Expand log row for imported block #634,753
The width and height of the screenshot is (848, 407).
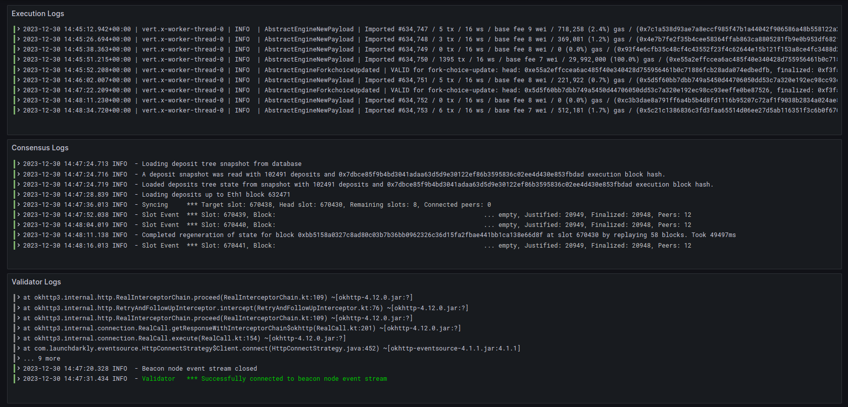click(x=19, y=110)
